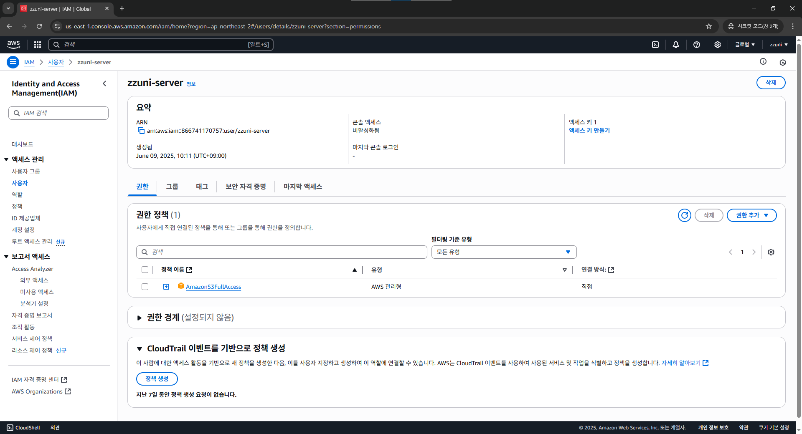The width and height of the screenshot is (802, 434).
Task: Collapse the IAM sidebar with the chevron
Action: point(104,83)
